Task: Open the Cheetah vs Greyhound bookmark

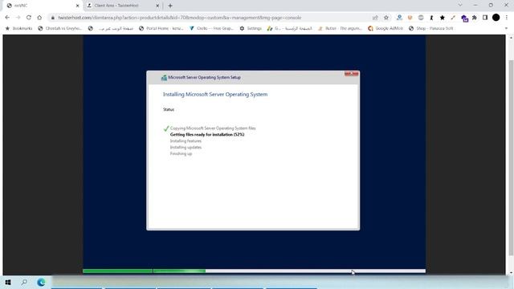Action: tap(60, 29)
